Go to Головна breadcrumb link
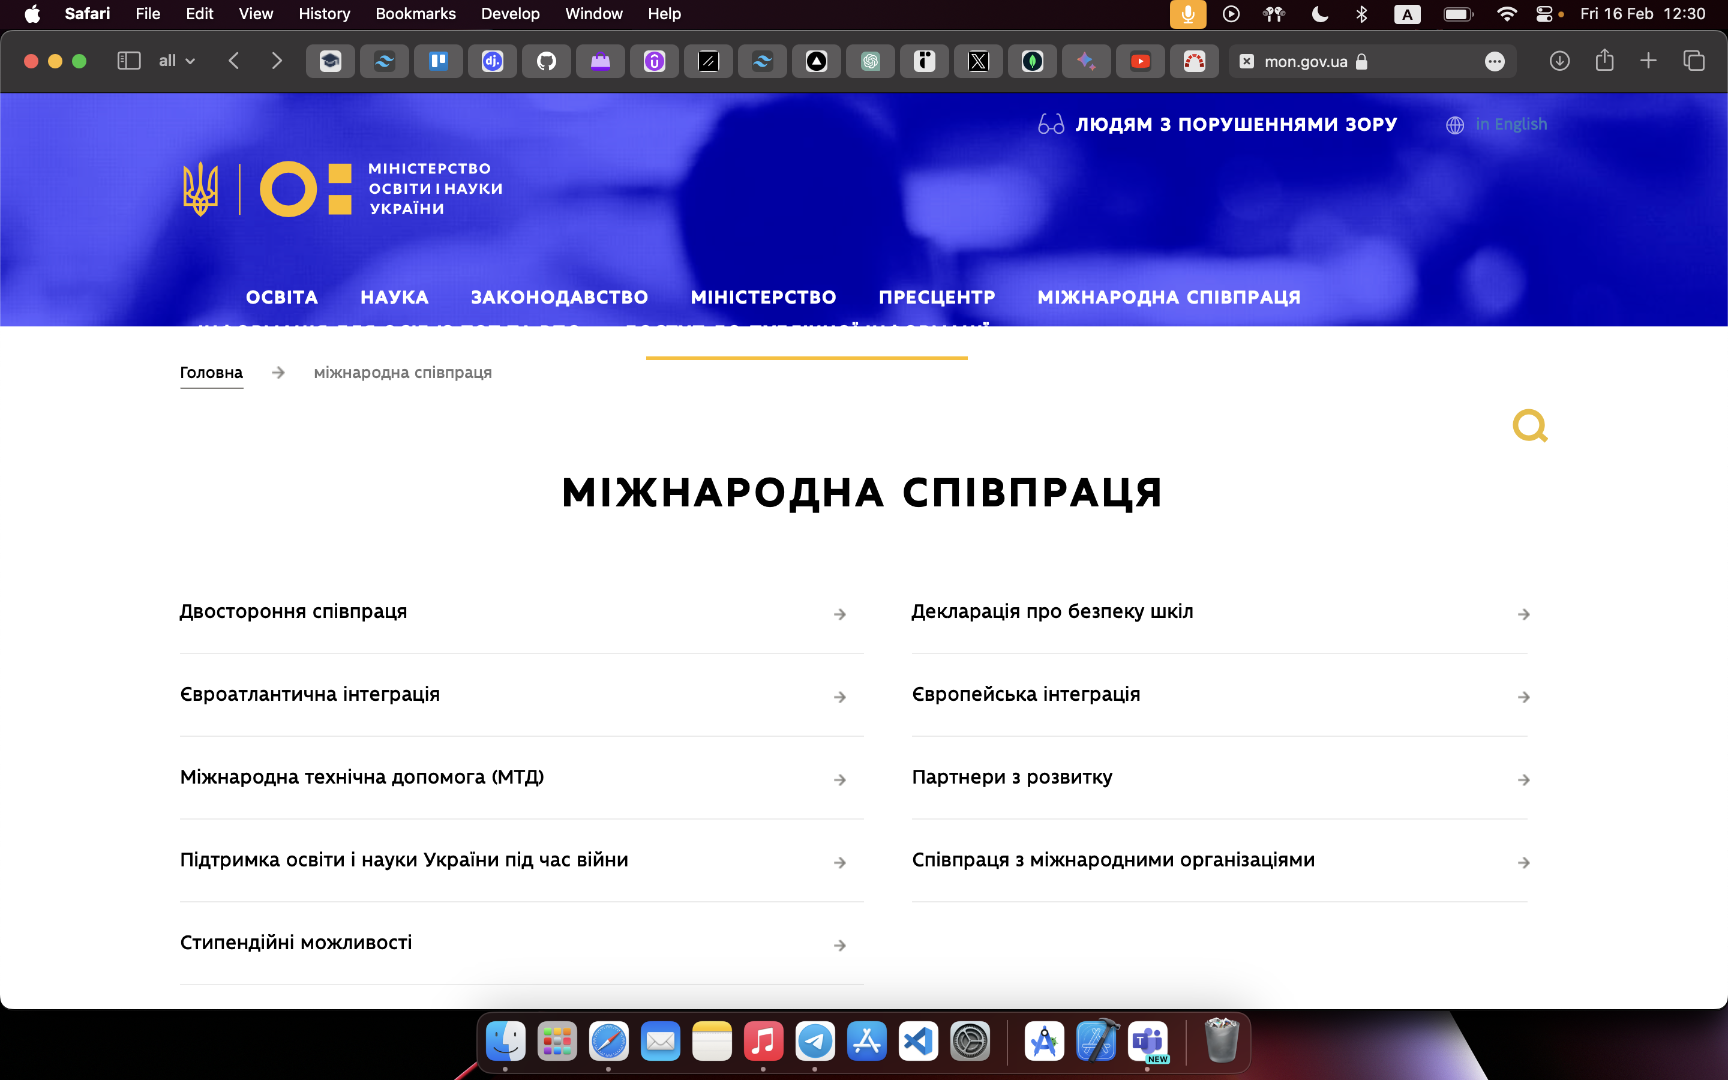Screen dimensions: 1728x1080 [x=211, y=372]
